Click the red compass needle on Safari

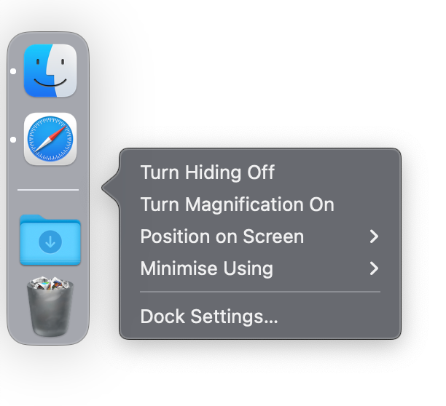[58, 132]
